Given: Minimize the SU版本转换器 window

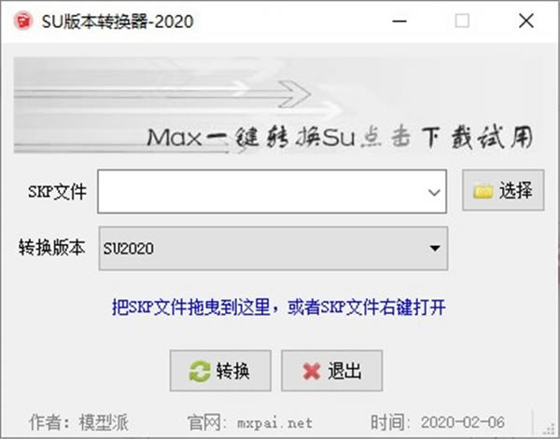Looking at the screenshot, I should pos(399,21).
